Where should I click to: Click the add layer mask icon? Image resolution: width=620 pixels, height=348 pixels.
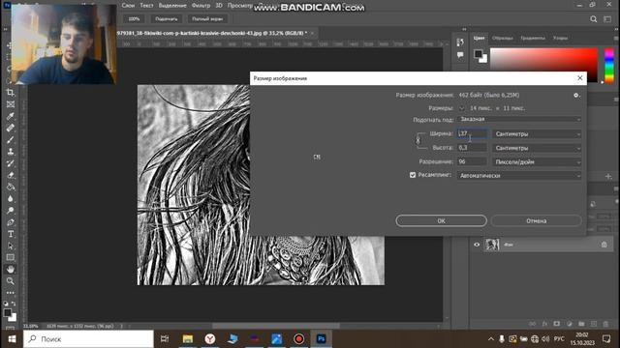557,324
